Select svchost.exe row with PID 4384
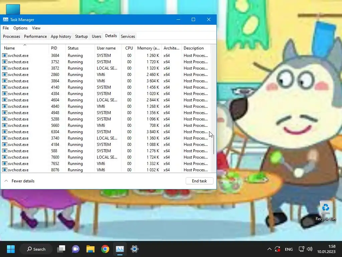Image resolution: width=342 pixels, height=257 pixels. [x=106, y=94]
